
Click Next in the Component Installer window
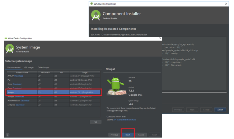tap(192, 110)
